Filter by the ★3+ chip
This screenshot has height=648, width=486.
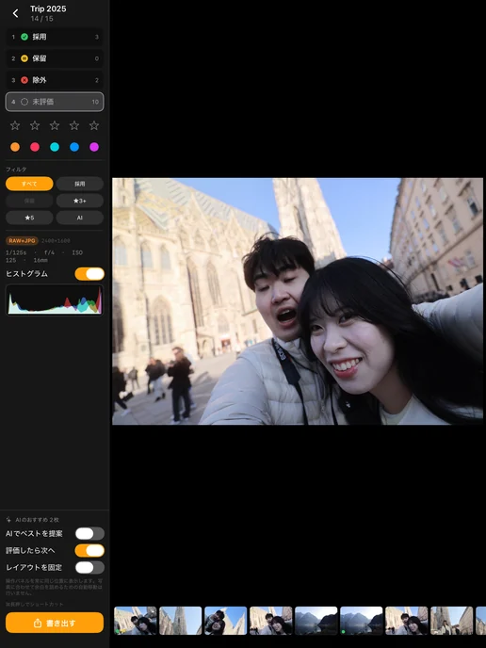(80, 201)
